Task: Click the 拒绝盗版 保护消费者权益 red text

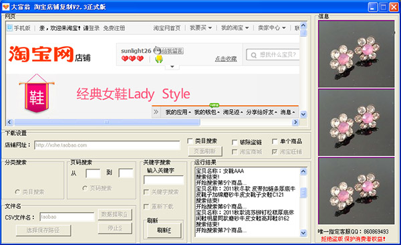Action: click(353, 239)
